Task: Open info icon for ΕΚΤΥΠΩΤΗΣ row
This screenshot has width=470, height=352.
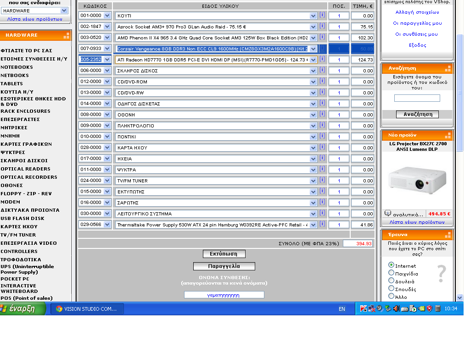Action: pos(322,191)
